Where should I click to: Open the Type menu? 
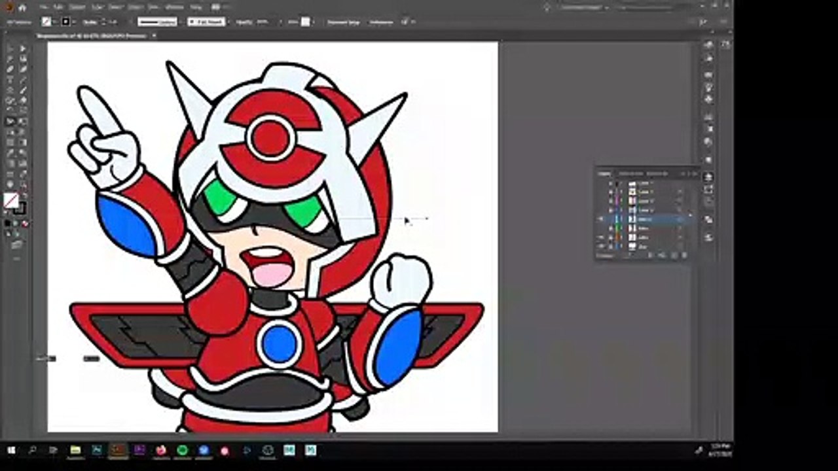coord(98,7)
